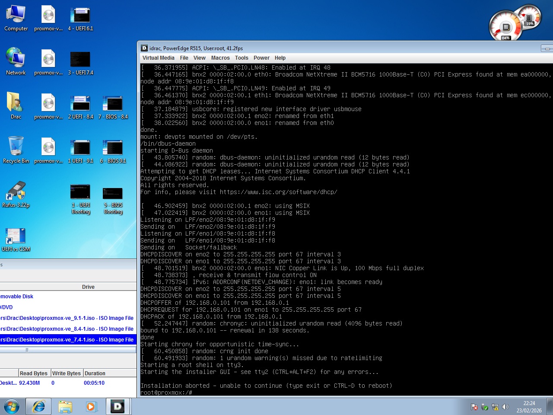Select the '3 - UEFI 7.4' screenshot file
Screen dimensions: 553x415
tap(80, 63)
